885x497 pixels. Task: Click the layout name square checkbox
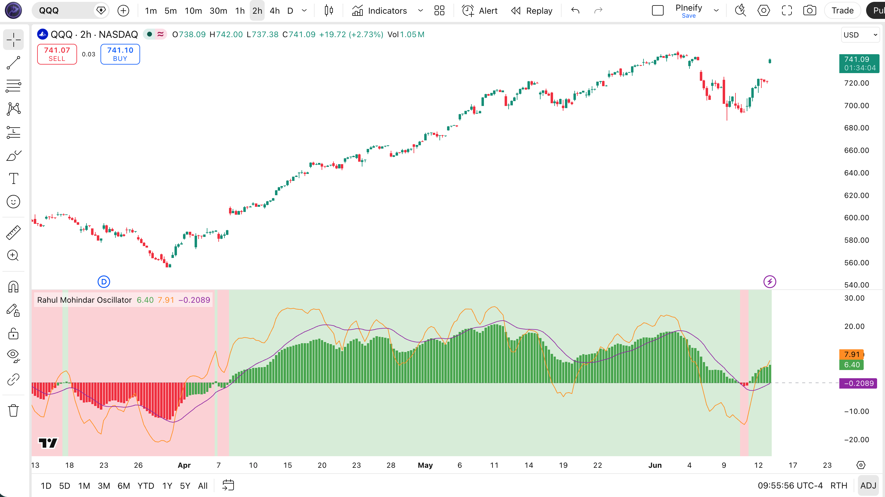658,11
